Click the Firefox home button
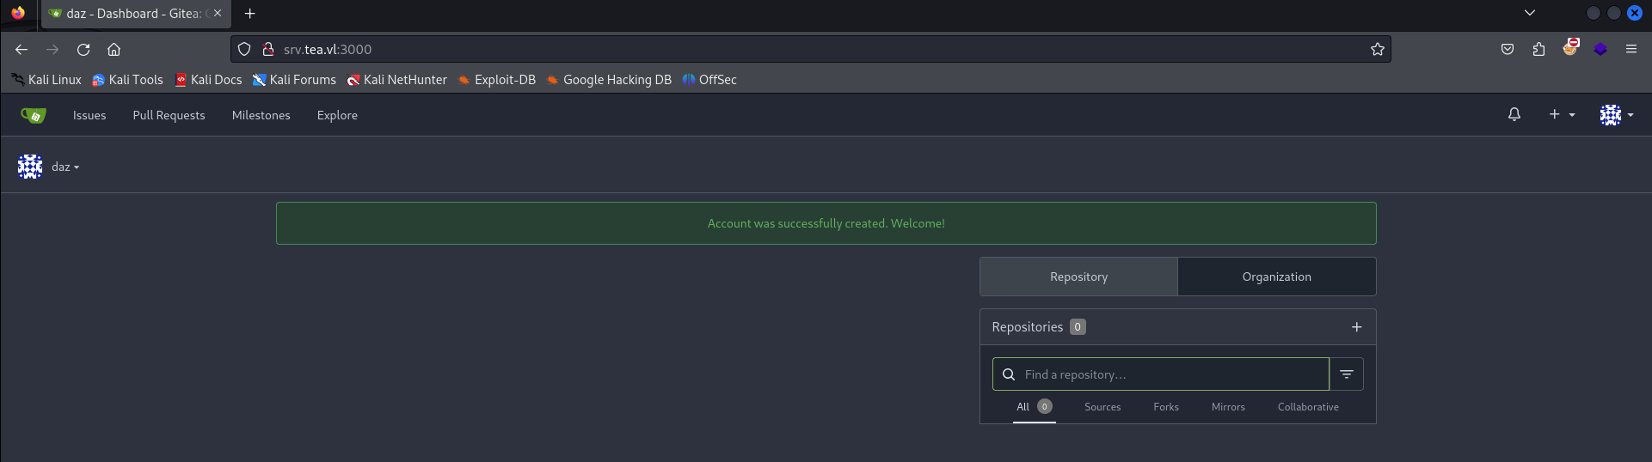 pyautogui.click(x=114, y=50)
